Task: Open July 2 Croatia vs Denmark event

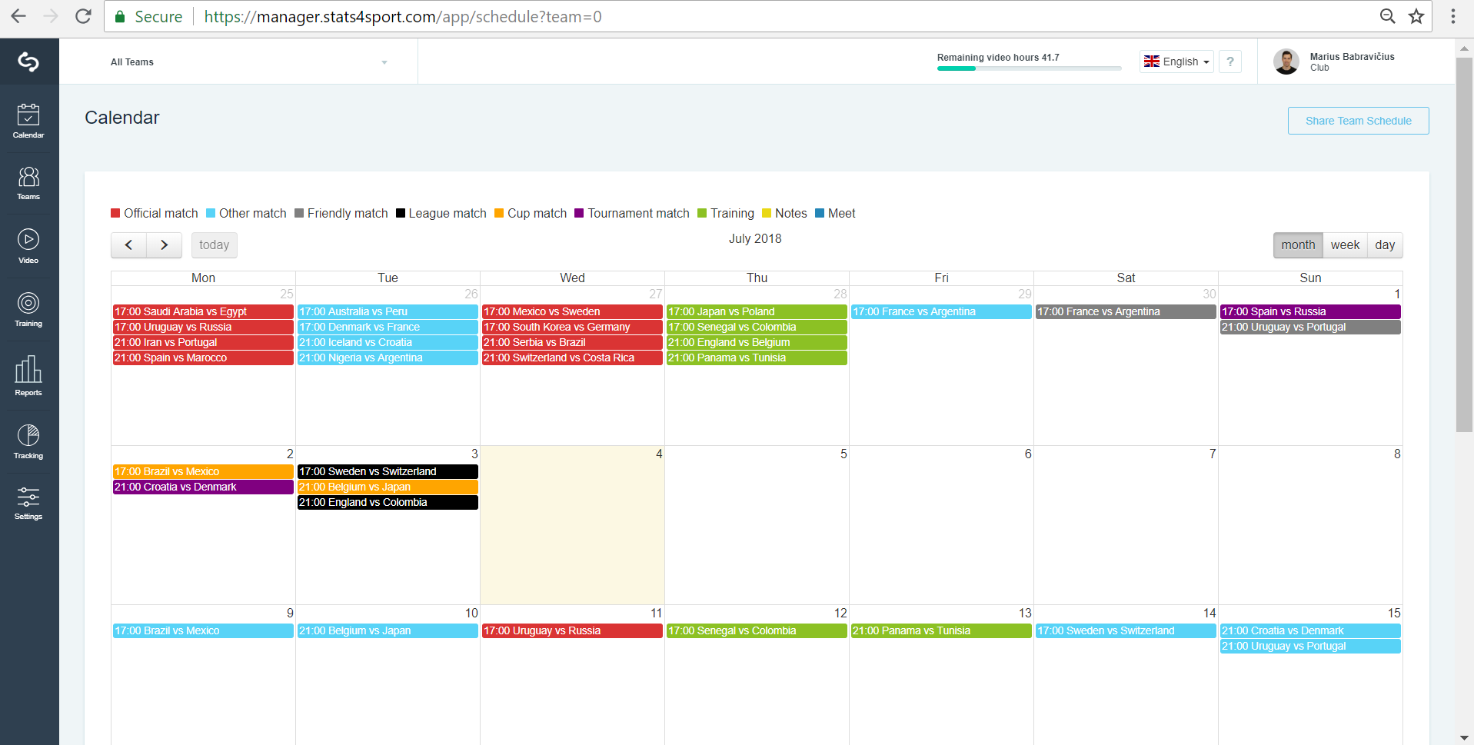Action: [x=203, y=487]
